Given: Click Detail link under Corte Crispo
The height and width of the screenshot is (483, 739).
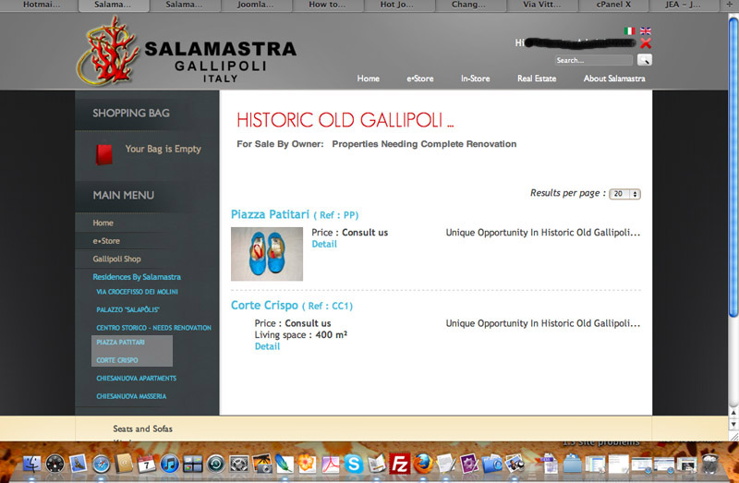Looking at the screenshot, I should (267, 346).
